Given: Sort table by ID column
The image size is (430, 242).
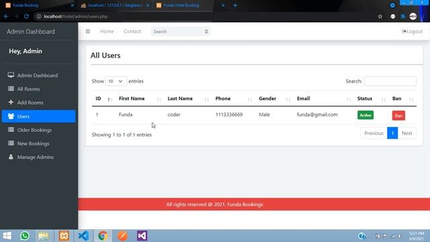Looking at the screenshot, I should coord(103,99).
